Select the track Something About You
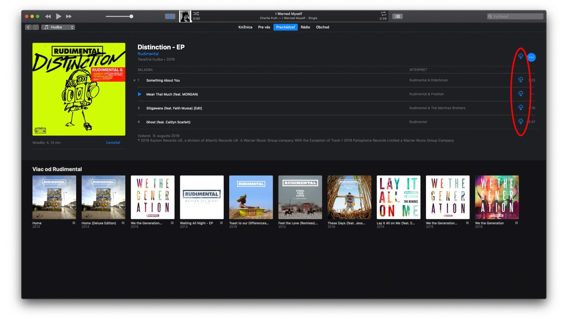The height and width of the screenshot is (319, 568). tap(163, 80)
